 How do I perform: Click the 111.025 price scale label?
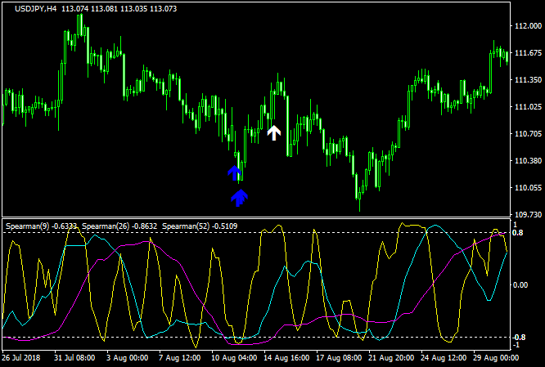click(x=529, y=107)
